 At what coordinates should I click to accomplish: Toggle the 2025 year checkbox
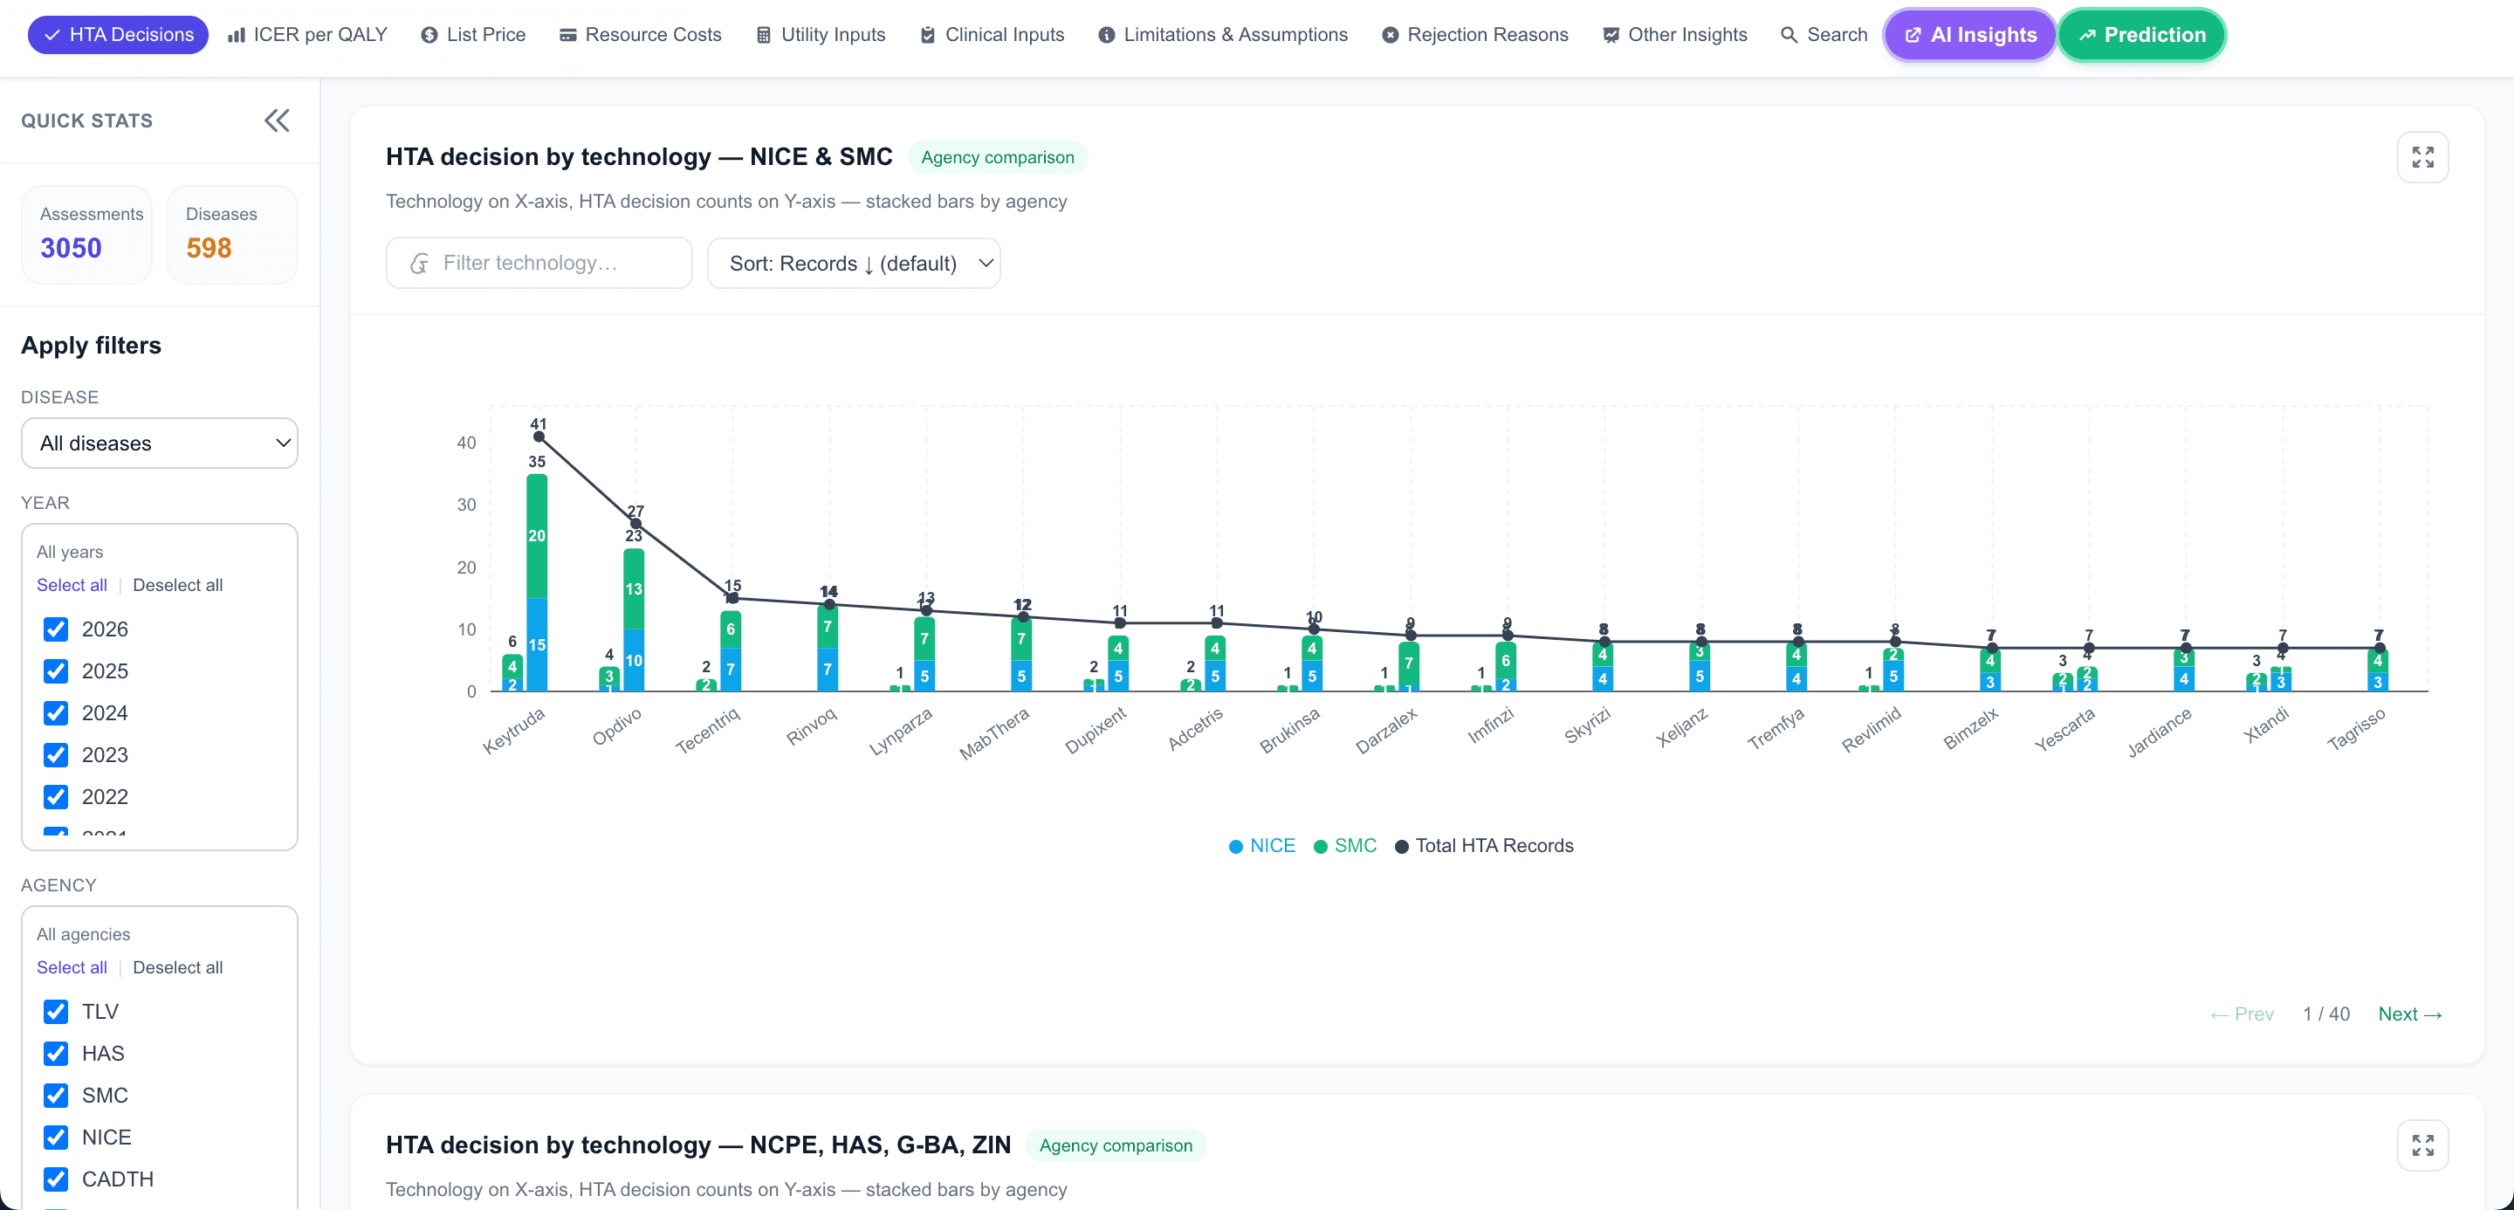pyautogui.click(x=56, y=671)
